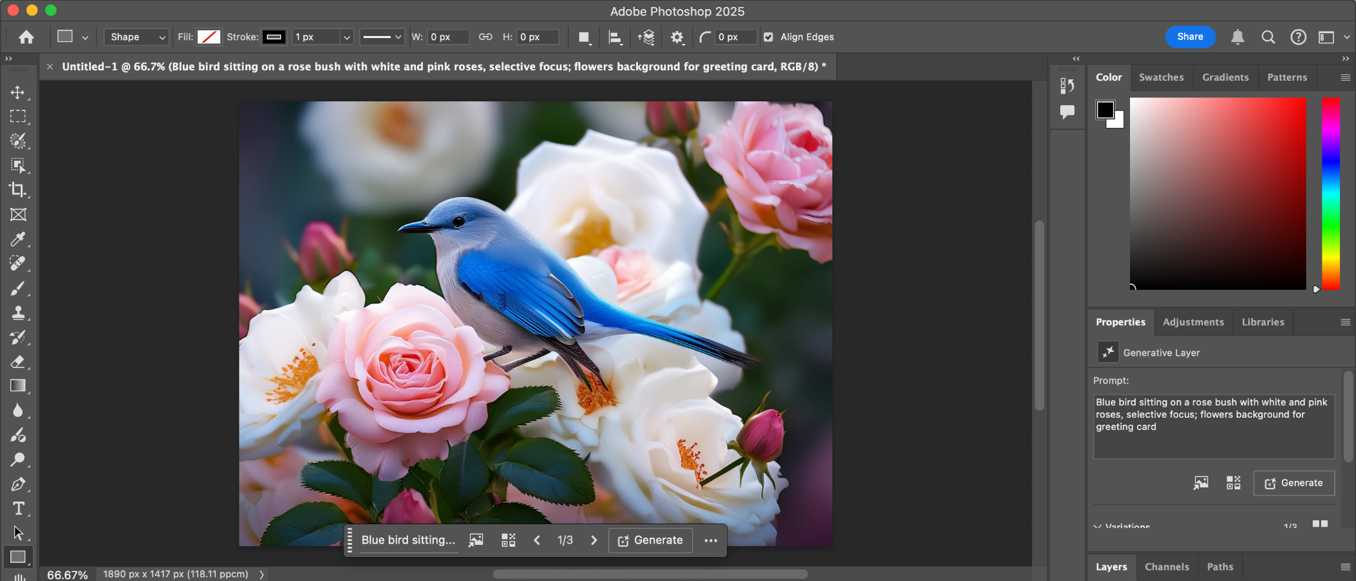Toggle the Align Edges checkbox
The height and width of the screenshot is (581, 1356).
[x=768, y=37]
